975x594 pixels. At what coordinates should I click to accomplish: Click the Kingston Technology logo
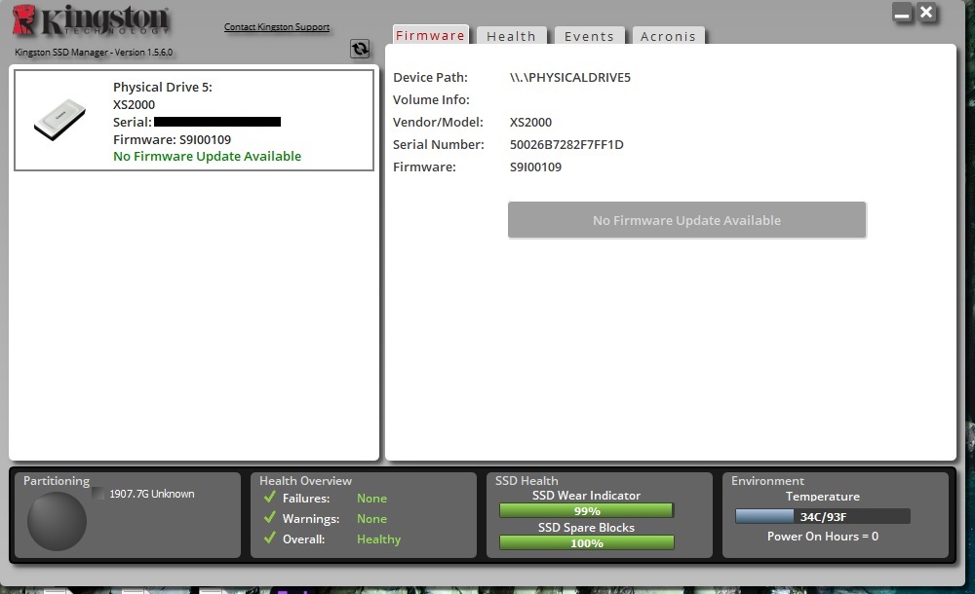(x=91, y=23)
